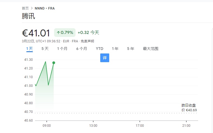Show the 1个月 chart range
This screenshot has height=133, width=213.
[62, 49]
